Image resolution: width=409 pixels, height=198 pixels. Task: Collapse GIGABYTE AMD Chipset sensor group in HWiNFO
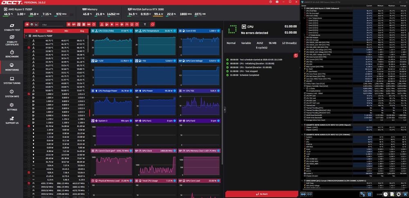(x=302, y=125)
